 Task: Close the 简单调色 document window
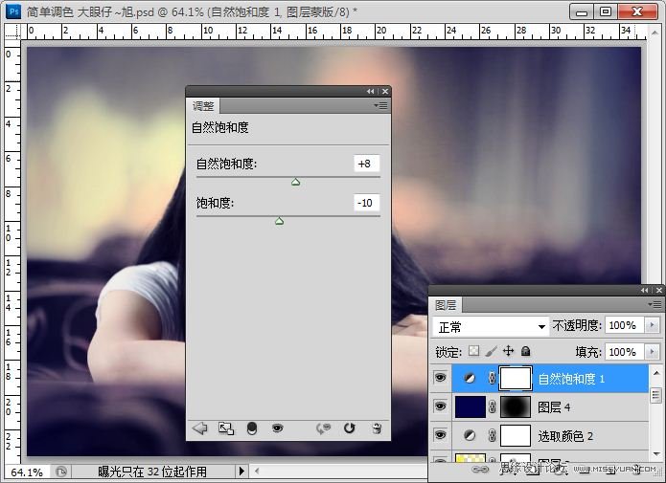click(x=637, y=11)
